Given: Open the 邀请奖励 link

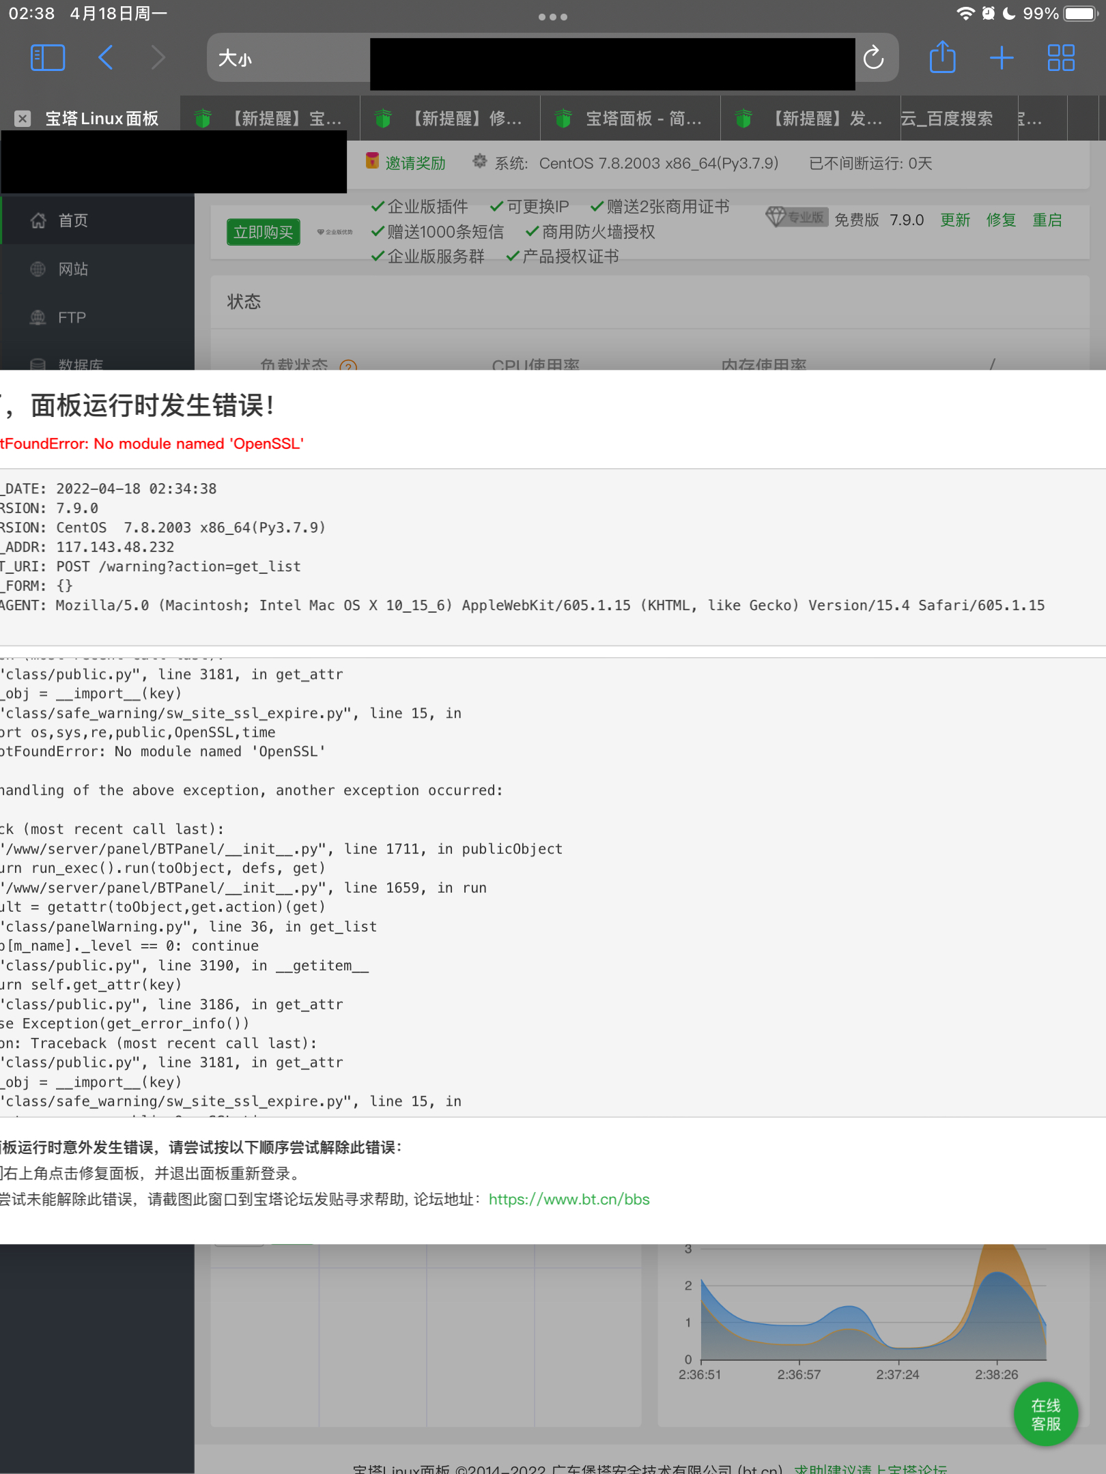Looking at the screenshot, I should coord(415,163).
